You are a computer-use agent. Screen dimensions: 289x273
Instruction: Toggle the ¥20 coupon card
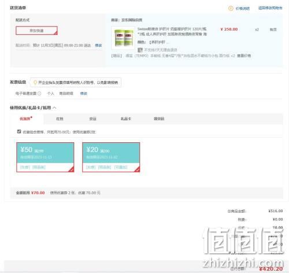click(111, 157)
